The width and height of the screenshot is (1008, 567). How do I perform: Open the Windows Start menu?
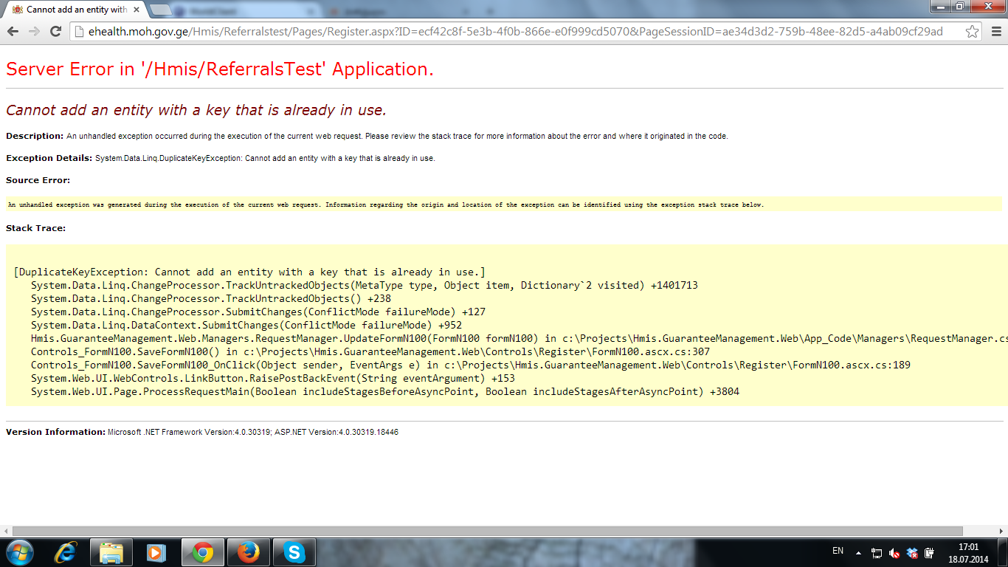[18, 552]
